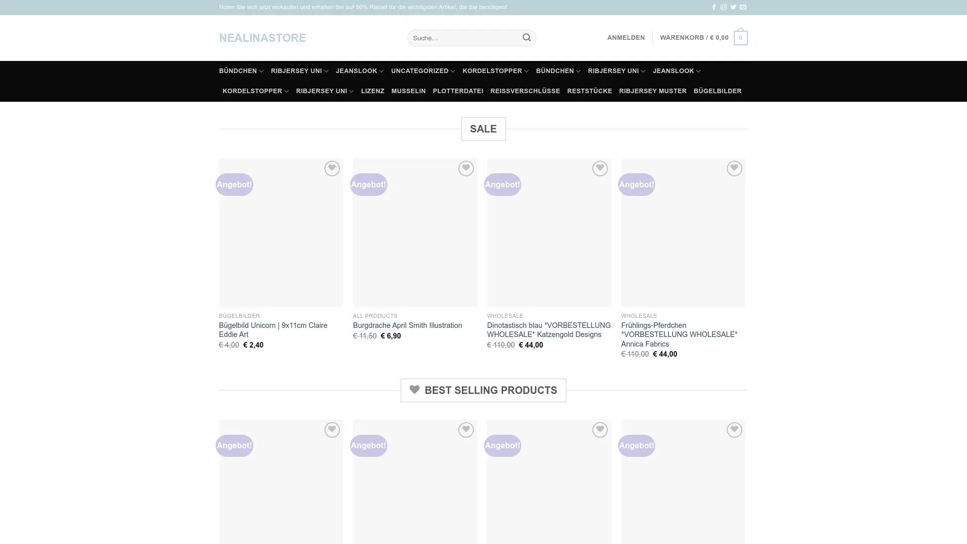Open the Facebook social icon

[x=714, y=7]
